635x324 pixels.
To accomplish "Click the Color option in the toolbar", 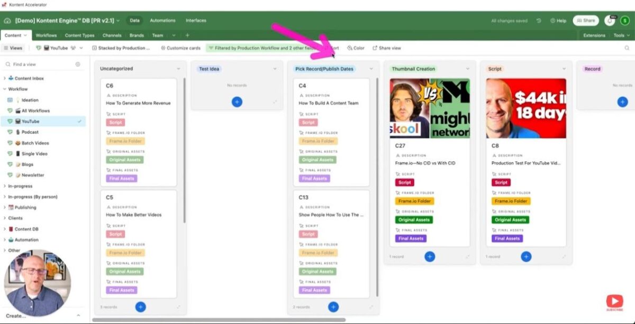I will (x=355, y=48).
